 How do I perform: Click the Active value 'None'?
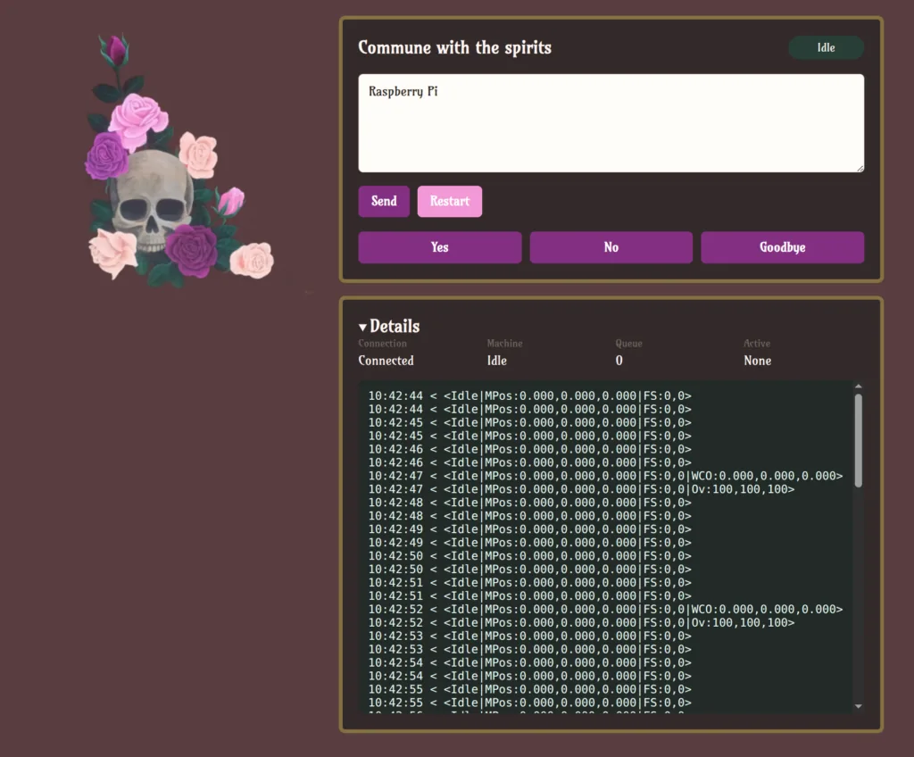[x=757, y=361]
